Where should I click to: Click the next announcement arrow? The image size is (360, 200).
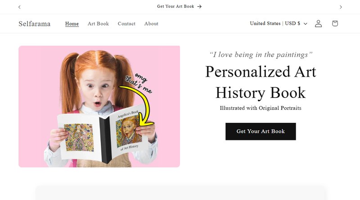point(341,7)
